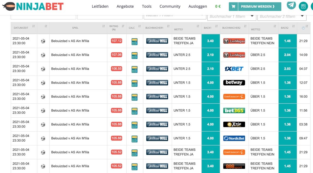Click Back1 odds 3.40 in first row
Screen dimensions: 313x173
pos(210,41)
